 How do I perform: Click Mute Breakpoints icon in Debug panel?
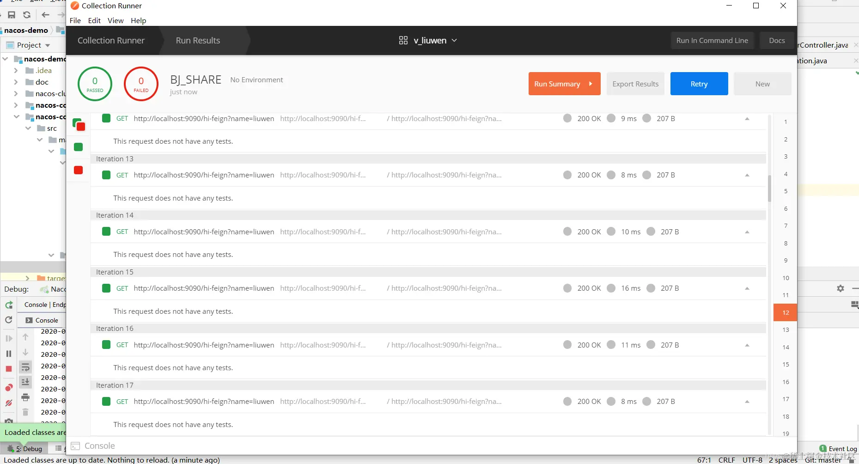pos(9,403)
